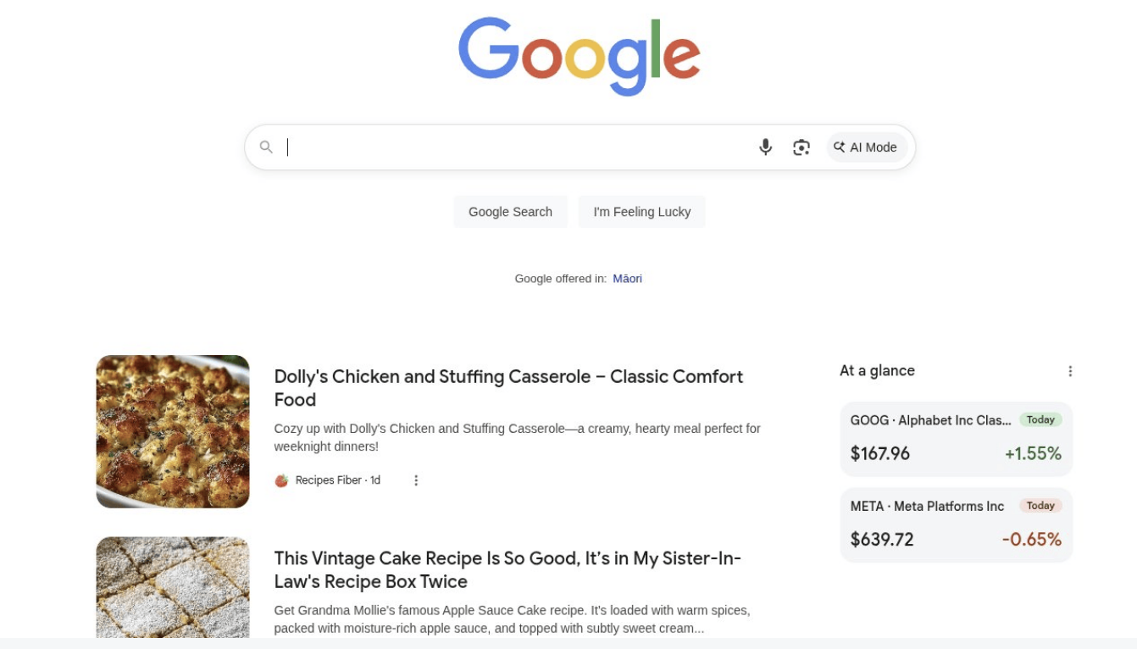Open Google Lens image search icon
This screenshot has width=1137, height=649.
pyautogui.click(x=801, y=147)
